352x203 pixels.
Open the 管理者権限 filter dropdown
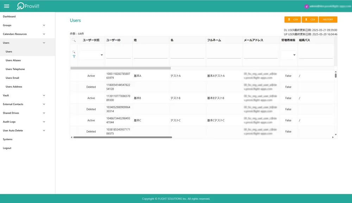pos(289,55)
